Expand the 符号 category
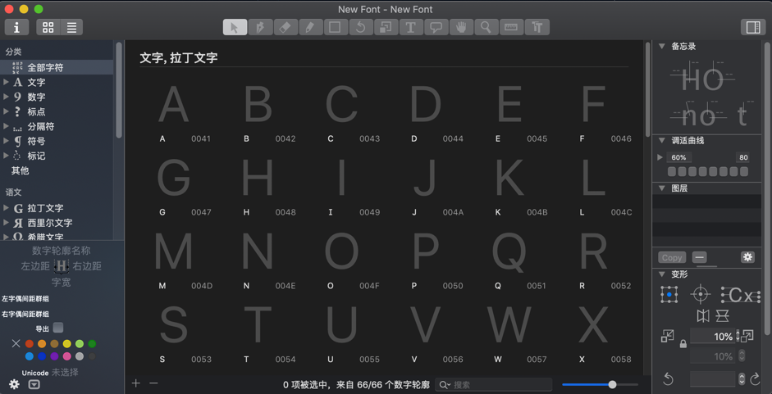Screen dimensions: 772x394 (6, 141)
